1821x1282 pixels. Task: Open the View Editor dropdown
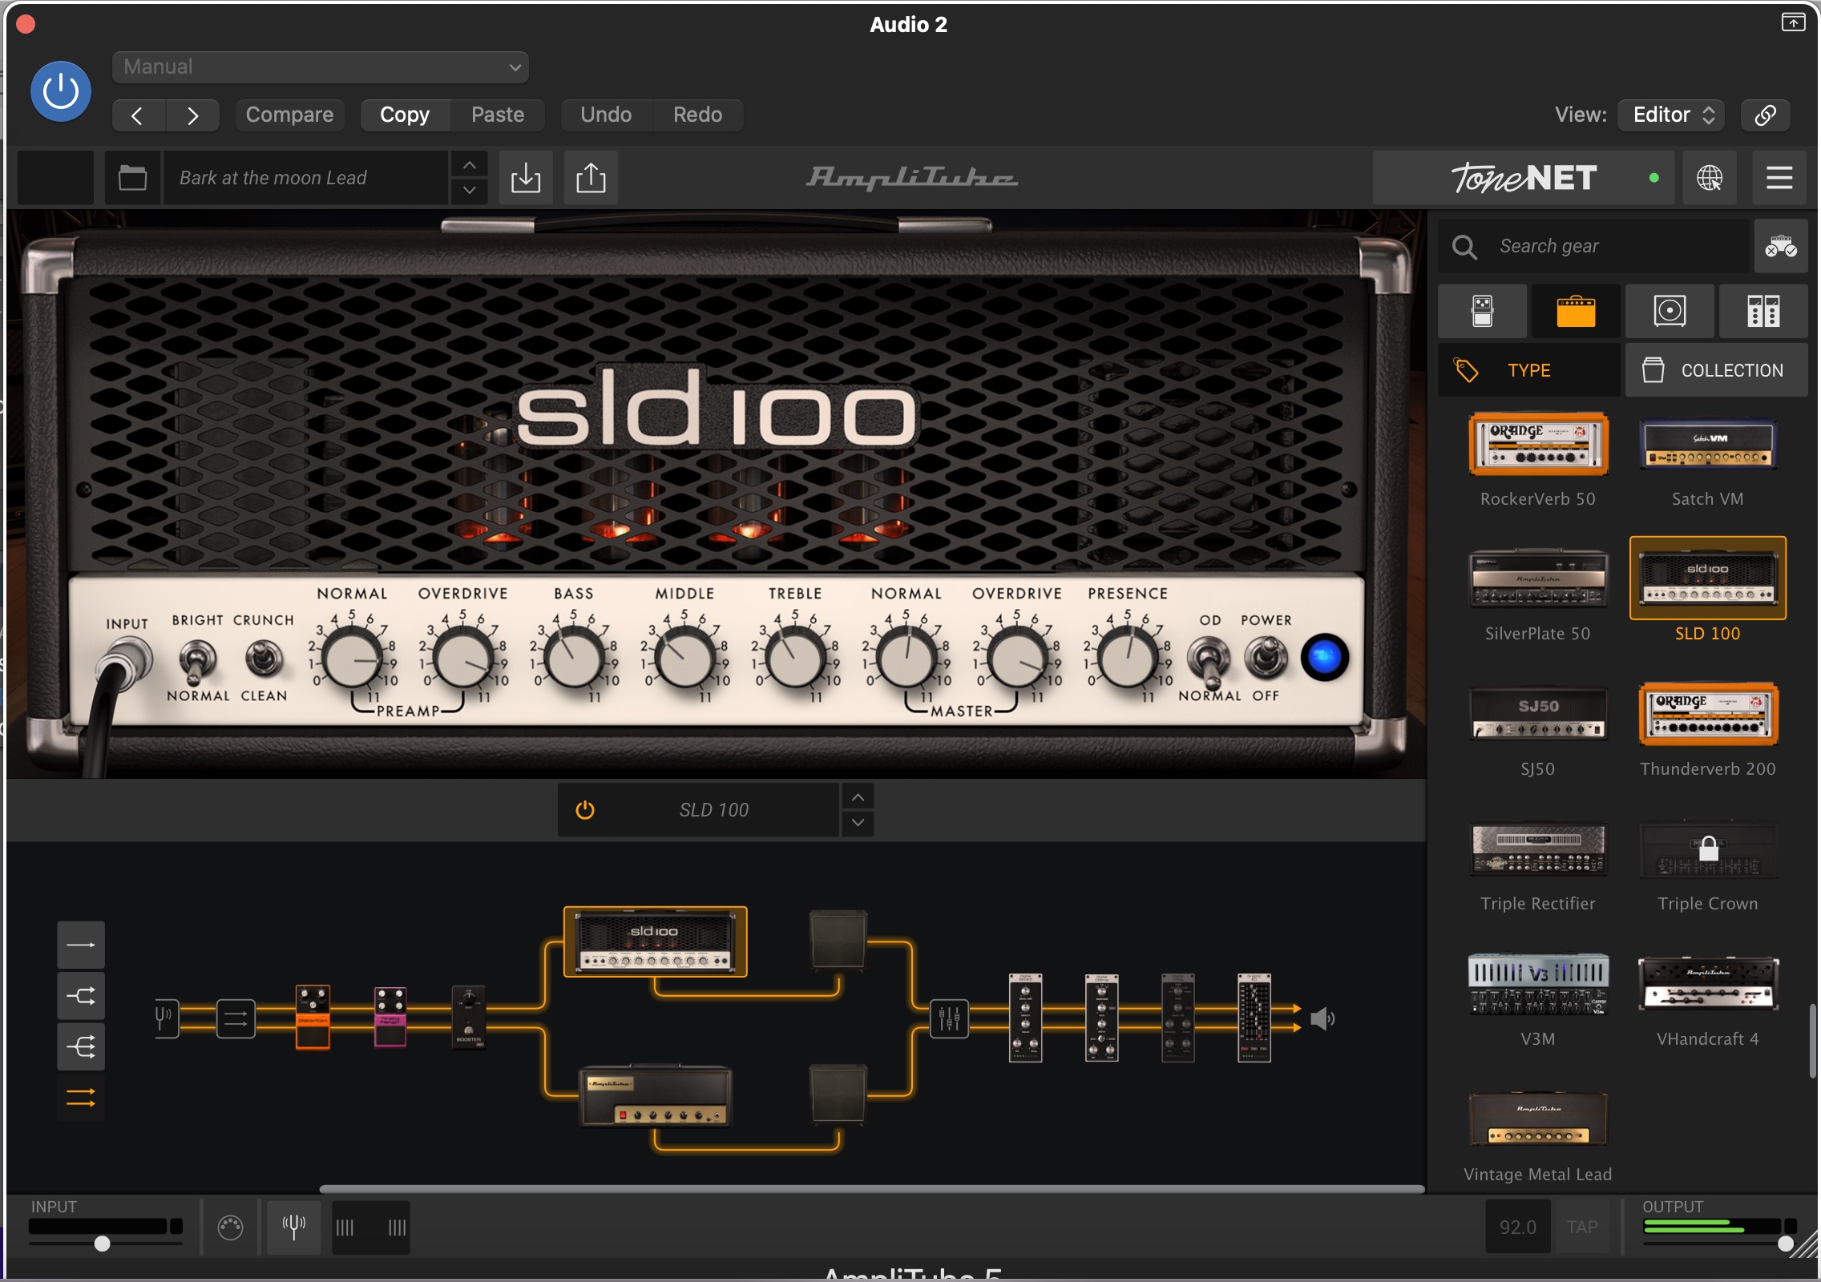[x=1671, y=115]
